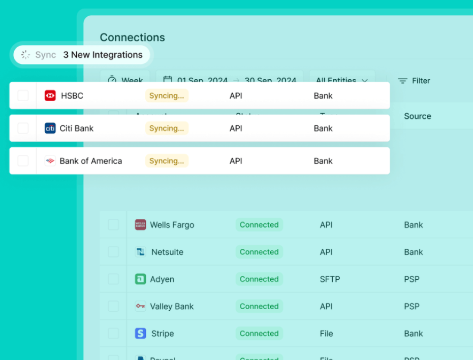Click the Valley Bank key icon

pos(140,306)
